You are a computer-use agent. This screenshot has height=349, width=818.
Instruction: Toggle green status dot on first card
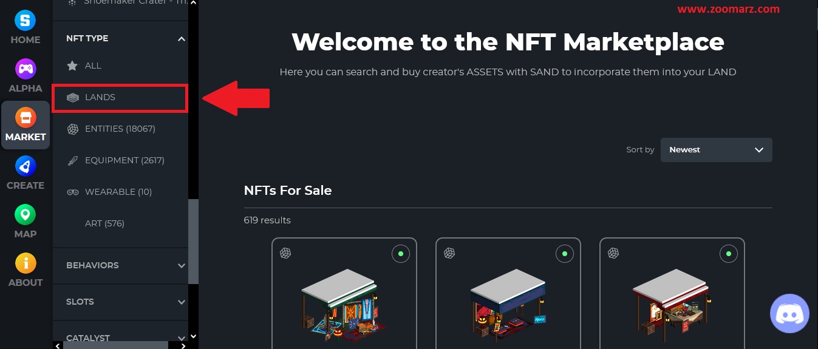(x=400, y=253)
